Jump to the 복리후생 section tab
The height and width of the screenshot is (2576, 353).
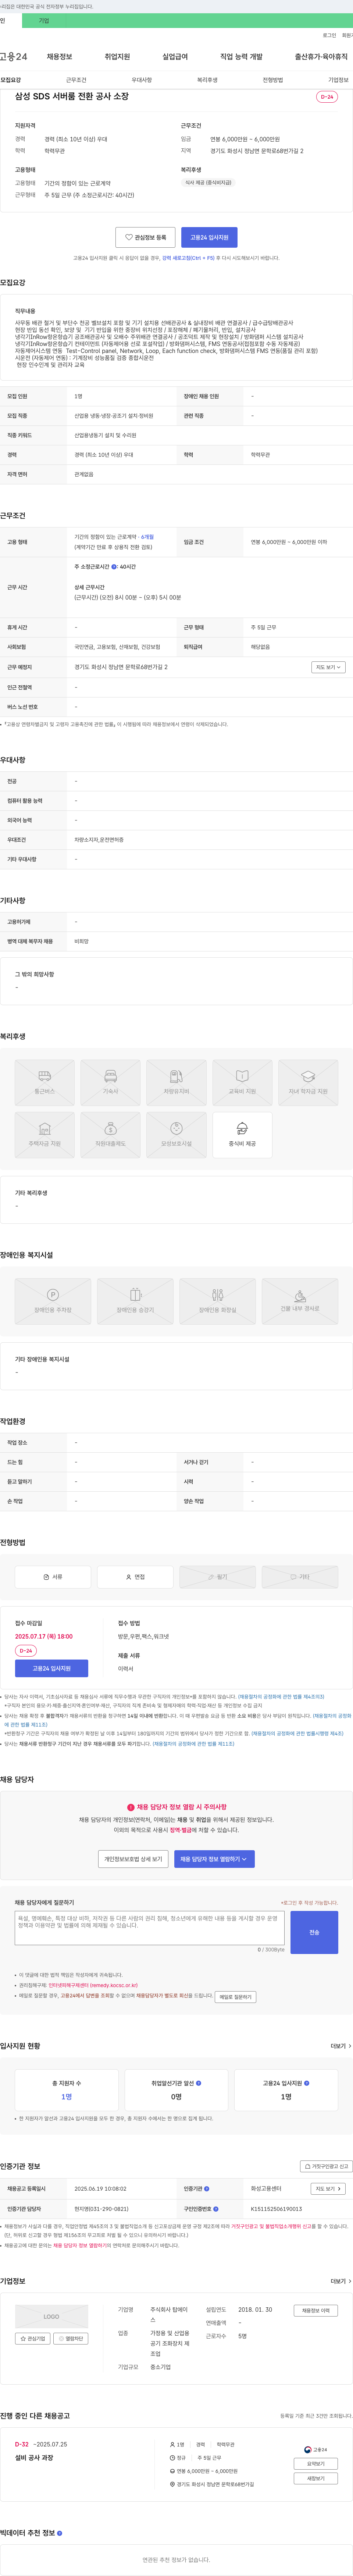point(207,80)
